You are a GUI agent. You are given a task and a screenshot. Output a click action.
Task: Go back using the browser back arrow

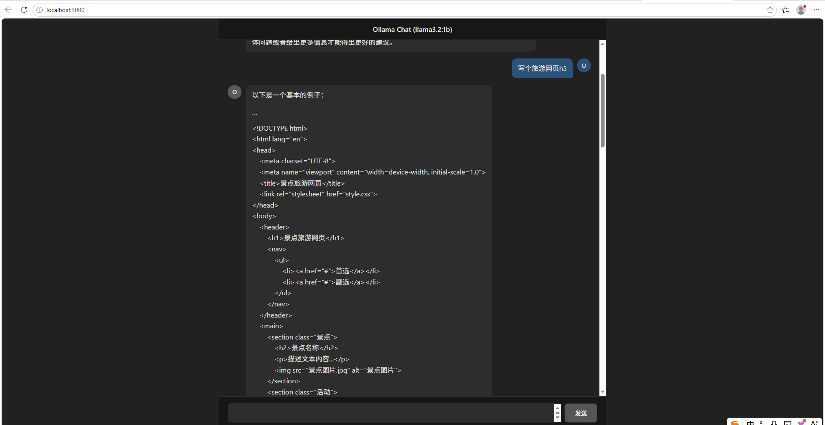click(x=9, y=10)
